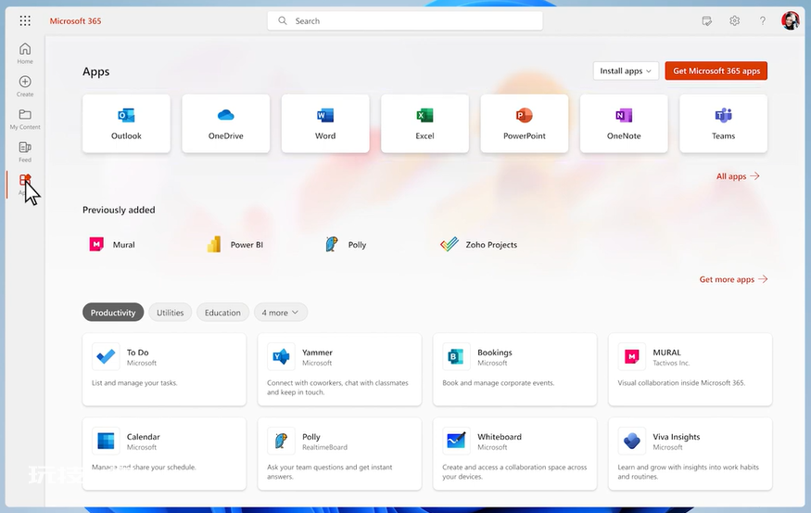Open the Outlook app tile

pyautogui.click(x=126, y=123)
